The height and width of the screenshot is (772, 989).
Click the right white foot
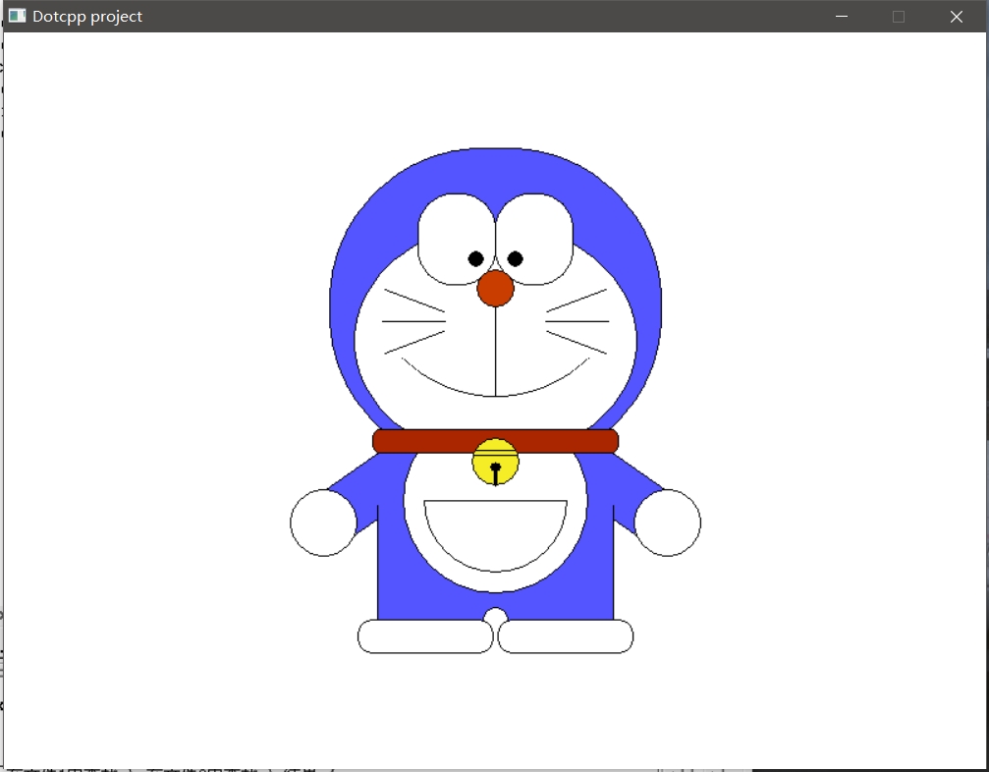click(566, 636)
